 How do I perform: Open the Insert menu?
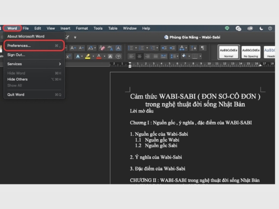[x=65, y=29]
